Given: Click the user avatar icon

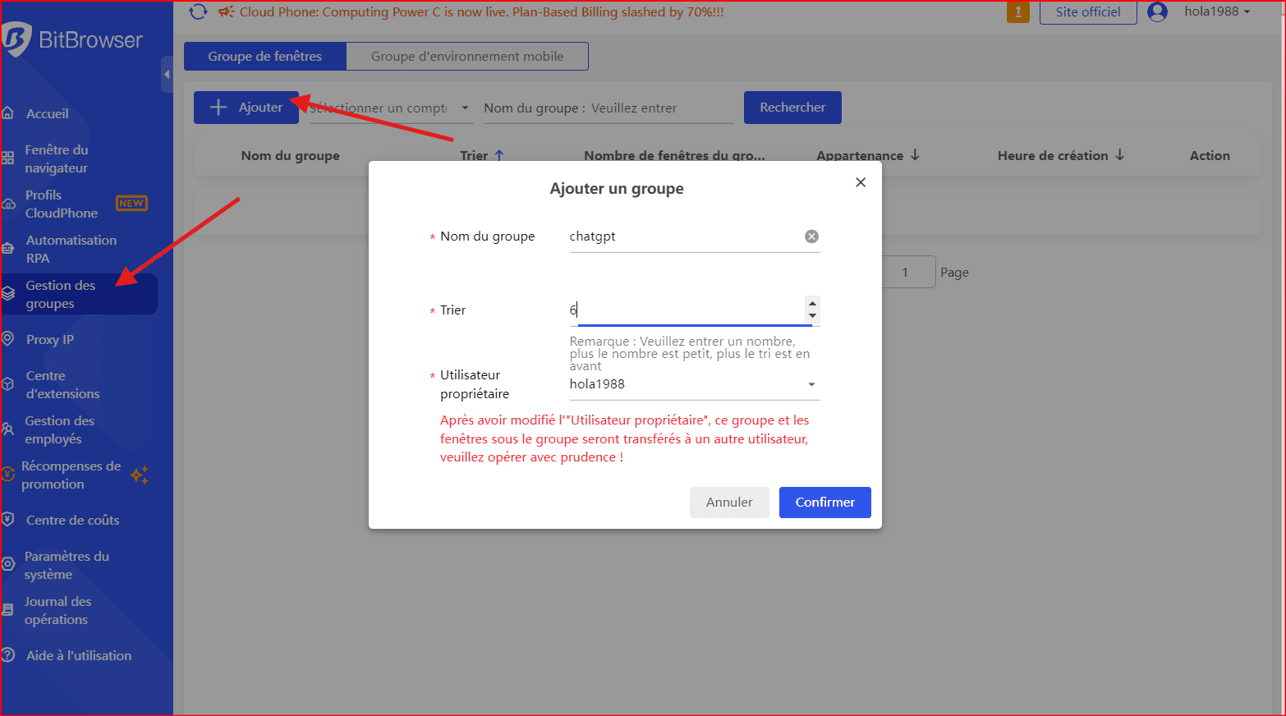Looking at the screenshot, I should (1157, 11).
